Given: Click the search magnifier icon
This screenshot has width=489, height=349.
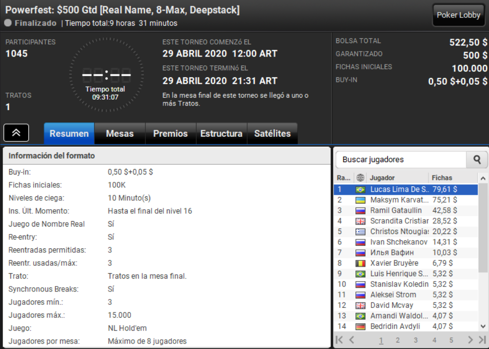Looking at the screenshot, I should [x=477, y=160].
